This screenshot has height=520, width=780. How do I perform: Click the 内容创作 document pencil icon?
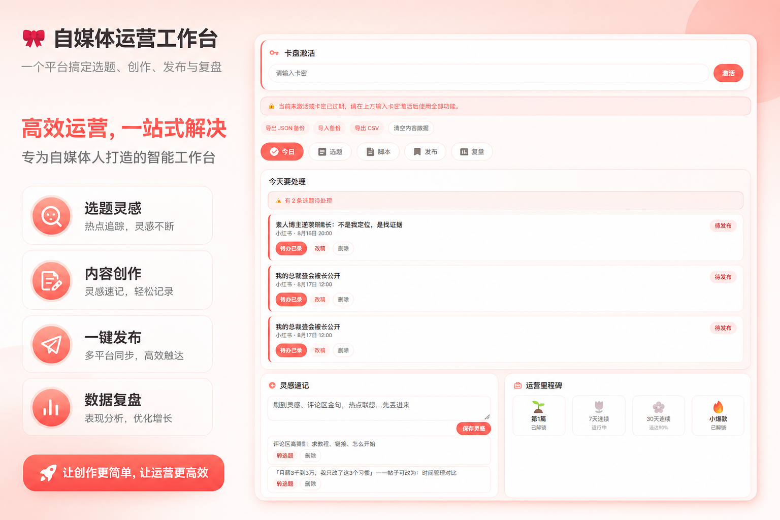point(51,280)
